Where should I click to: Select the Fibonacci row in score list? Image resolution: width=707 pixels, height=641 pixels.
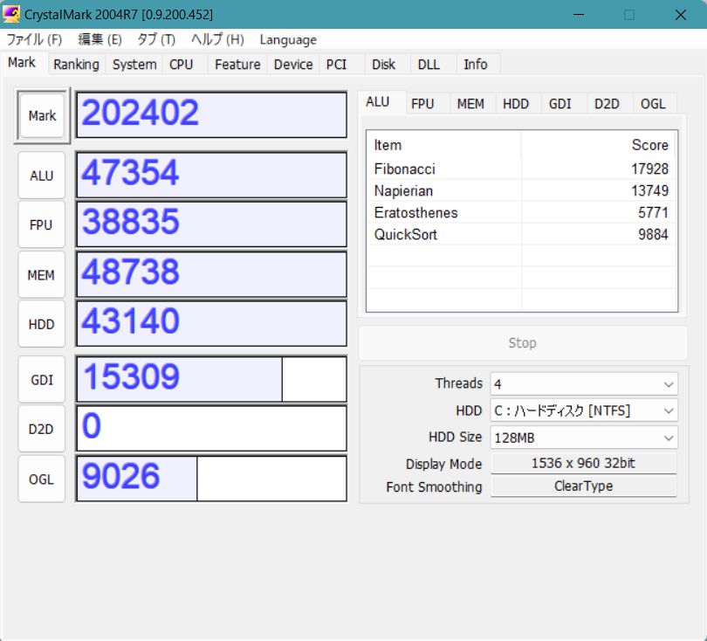pyautogui.click(x=522, y=169)
